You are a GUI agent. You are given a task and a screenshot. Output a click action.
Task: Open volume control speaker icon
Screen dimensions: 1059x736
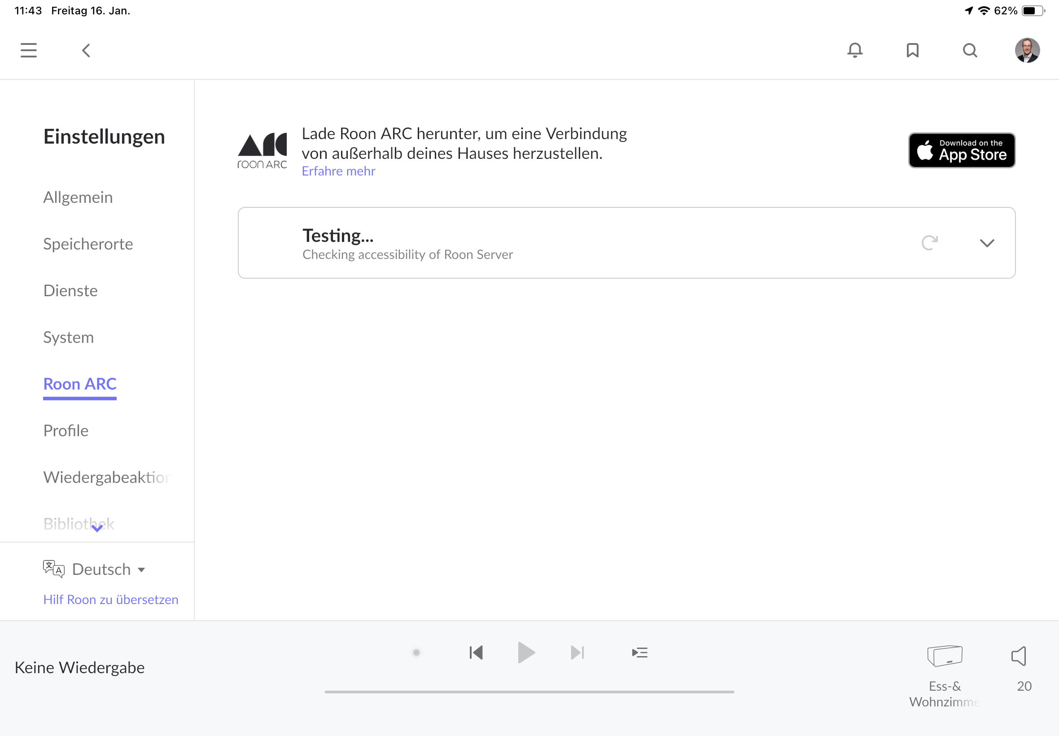point(1019,655)
